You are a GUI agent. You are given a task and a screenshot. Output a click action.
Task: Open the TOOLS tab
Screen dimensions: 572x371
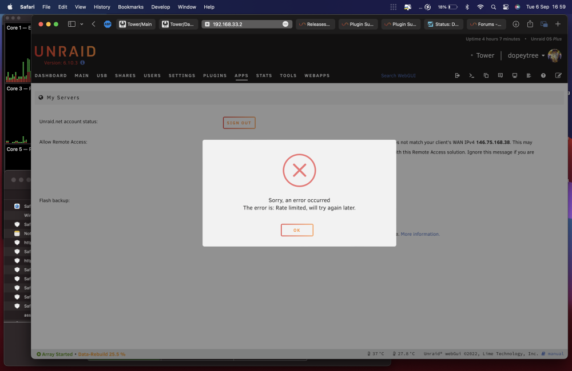coord(288,76)
